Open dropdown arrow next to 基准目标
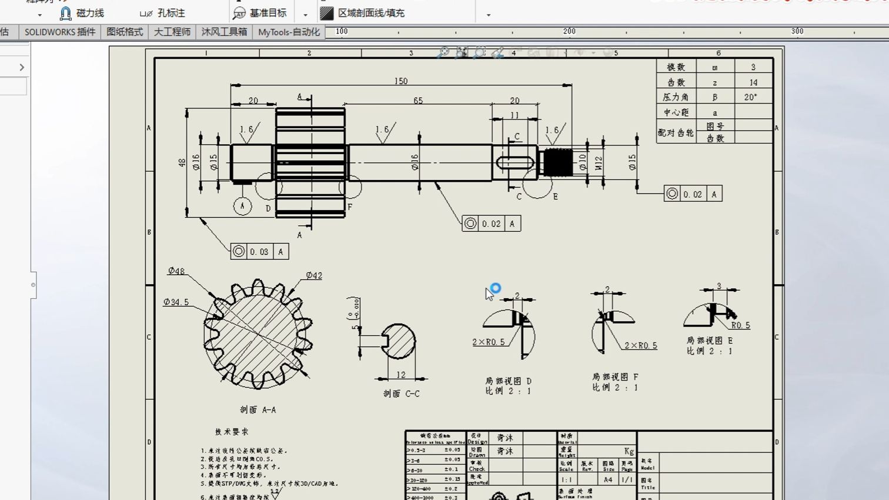889x500 pixels. click(305, 15)
